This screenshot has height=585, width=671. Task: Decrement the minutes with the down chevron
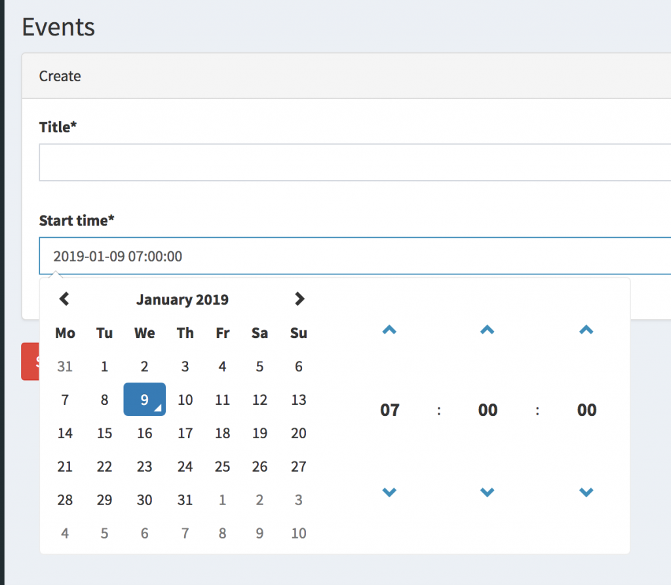point(488,492)
